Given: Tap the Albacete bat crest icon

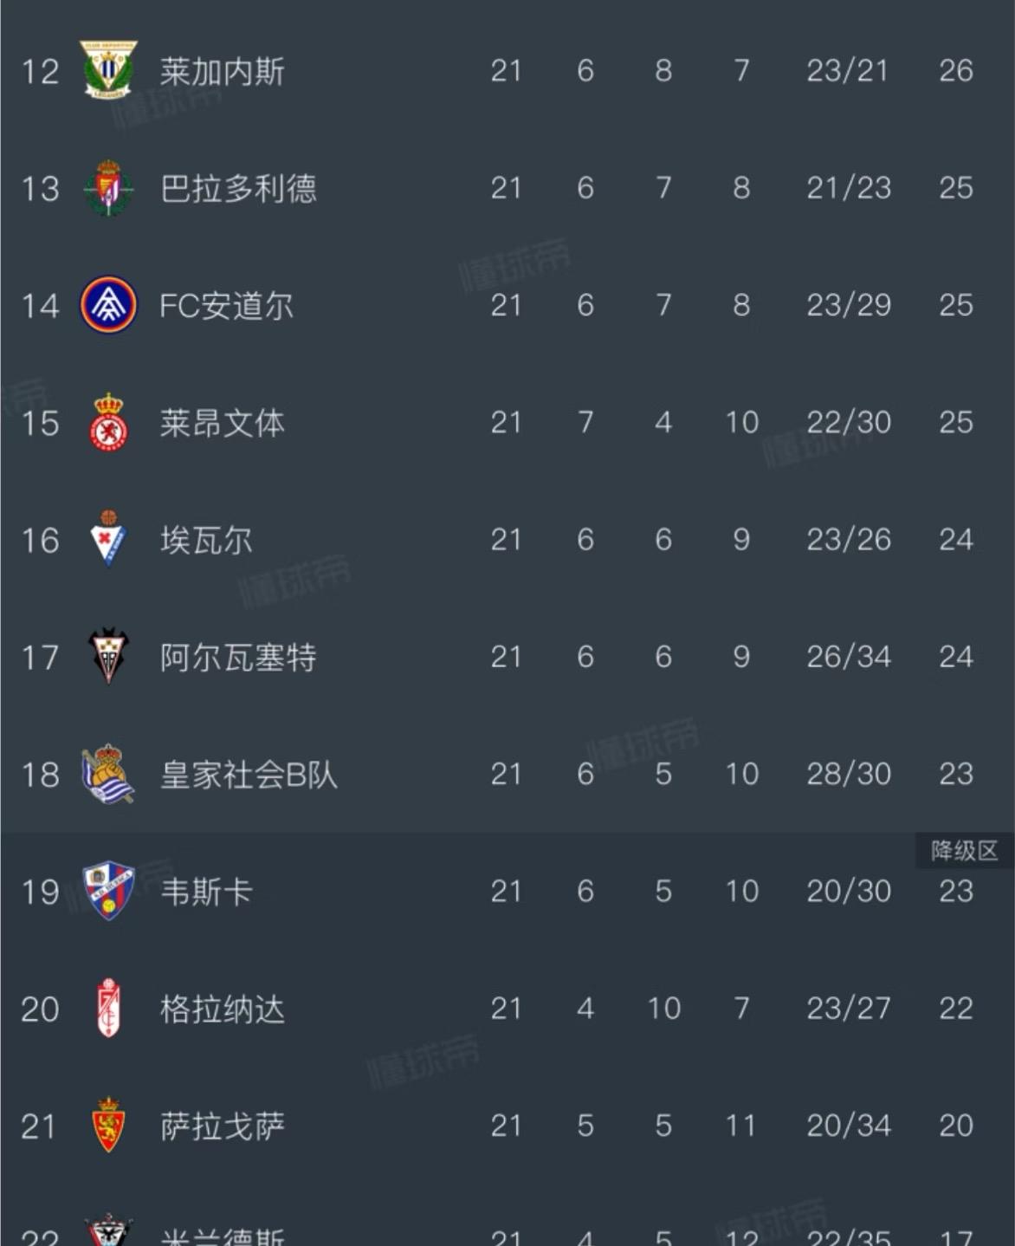Looking at the screenshot, I should [108, 656].
